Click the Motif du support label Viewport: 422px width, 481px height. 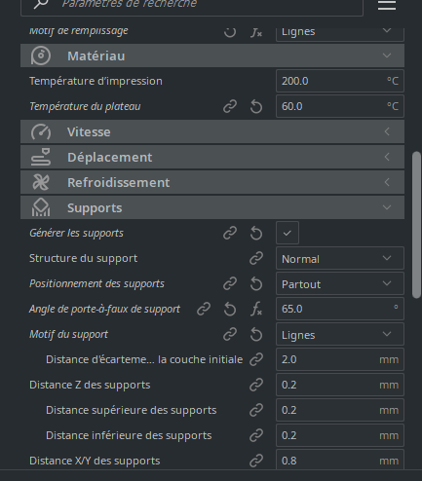68,334
